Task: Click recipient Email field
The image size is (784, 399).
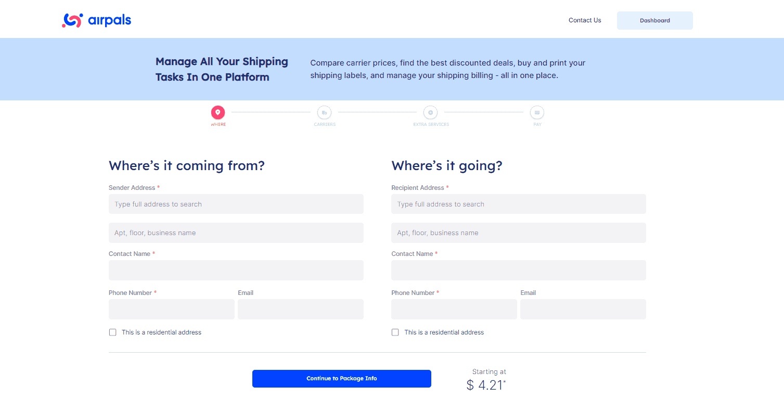Action: pyautogui.click(x=583, y=309)
